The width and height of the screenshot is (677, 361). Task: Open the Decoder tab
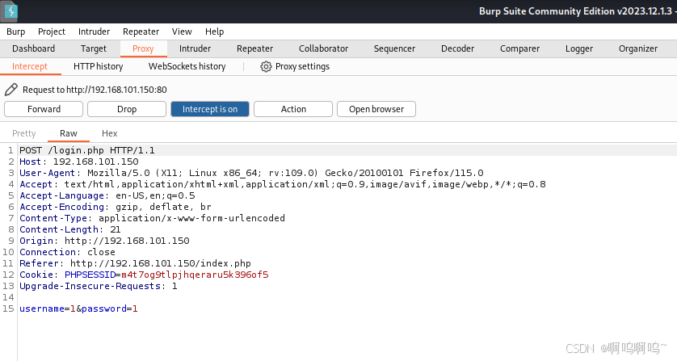[x=458, y=48]
